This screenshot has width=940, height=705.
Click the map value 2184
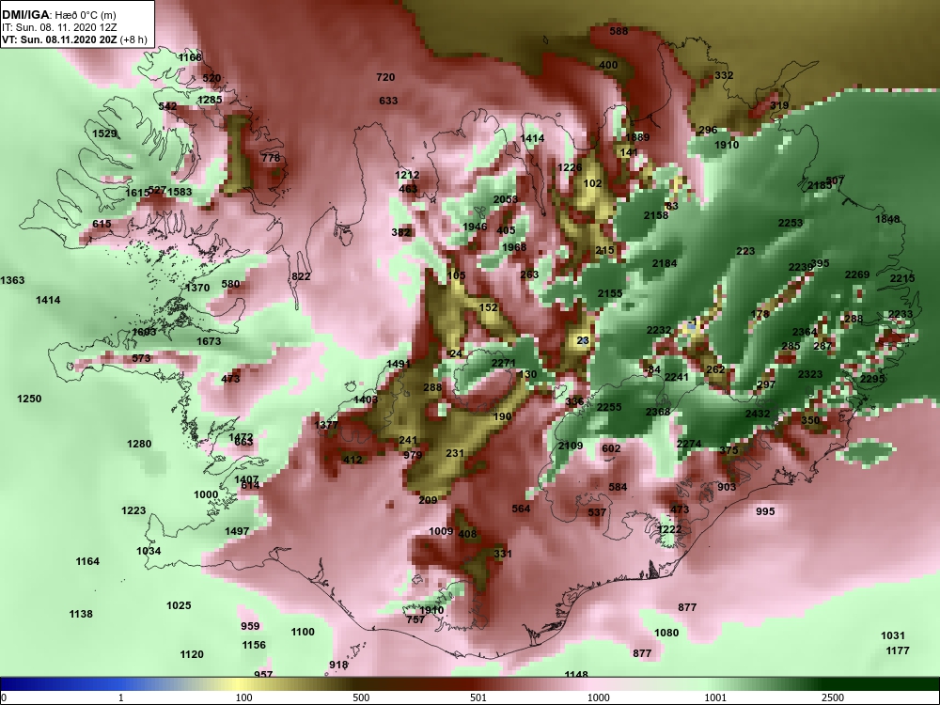[x=665, y=264]
